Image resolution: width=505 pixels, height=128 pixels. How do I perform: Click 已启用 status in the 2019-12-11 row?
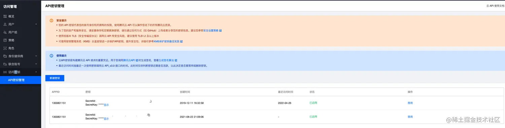pos(313,103)
